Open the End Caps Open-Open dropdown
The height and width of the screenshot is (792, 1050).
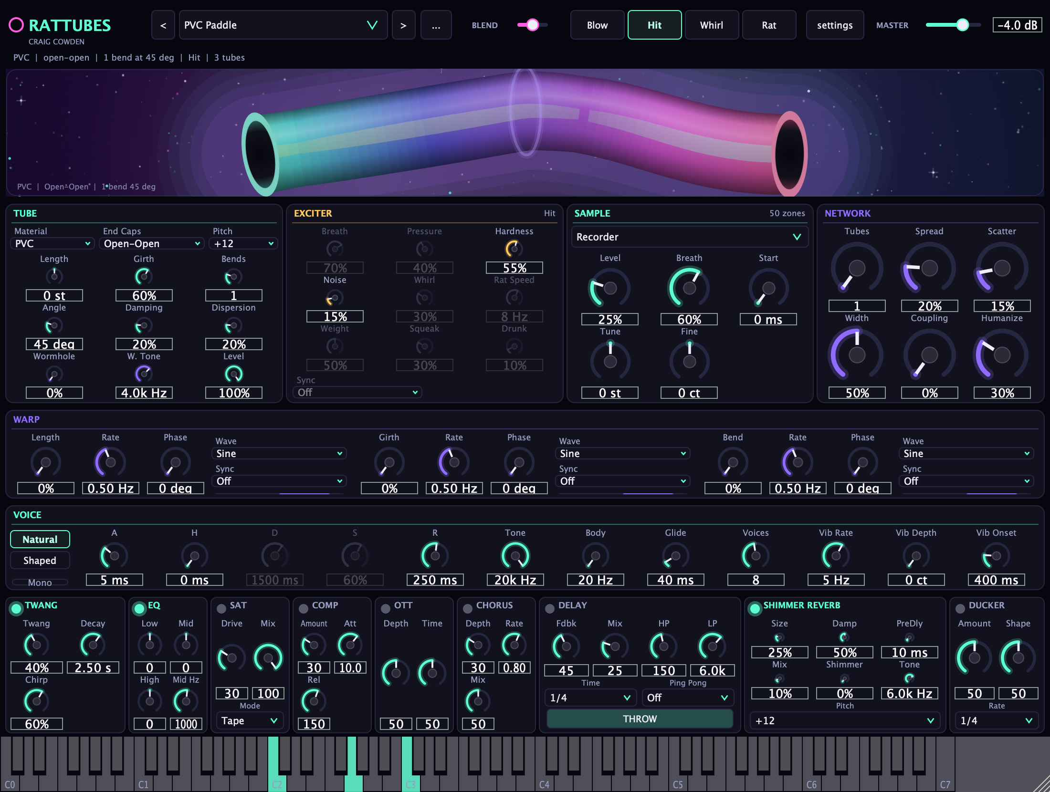pos(152,244)
